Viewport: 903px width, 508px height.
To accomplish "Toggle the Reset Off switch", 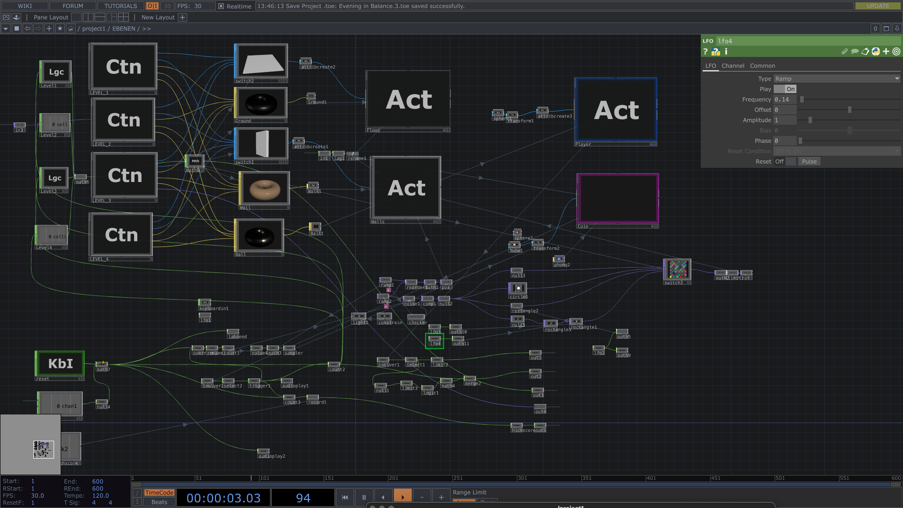I will tap(785, 162).
